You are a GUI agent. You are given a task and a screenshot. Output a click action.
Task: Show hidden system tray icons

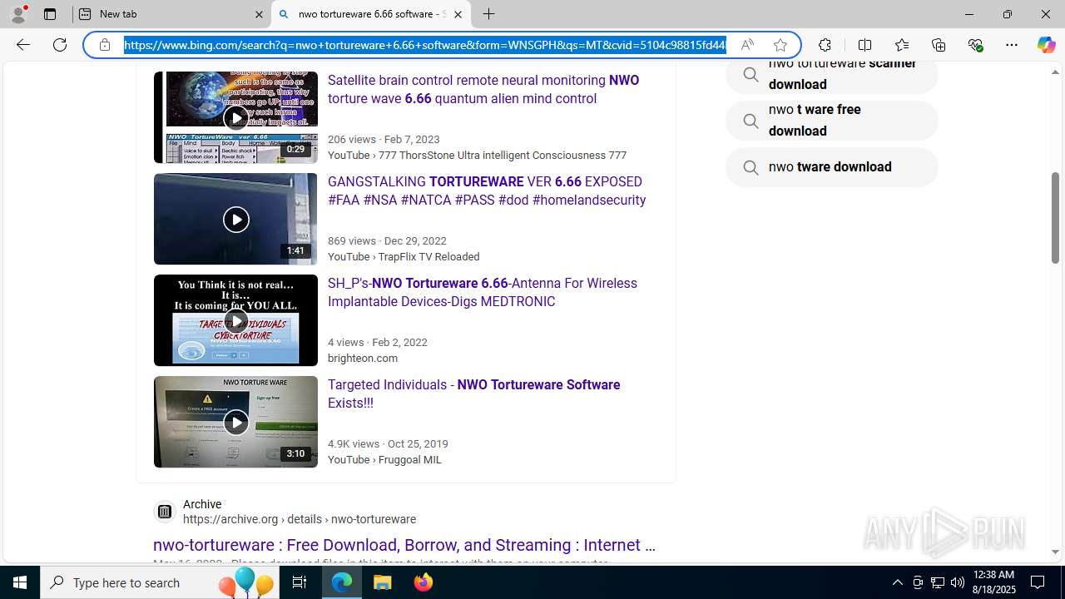tap(897, 582)
